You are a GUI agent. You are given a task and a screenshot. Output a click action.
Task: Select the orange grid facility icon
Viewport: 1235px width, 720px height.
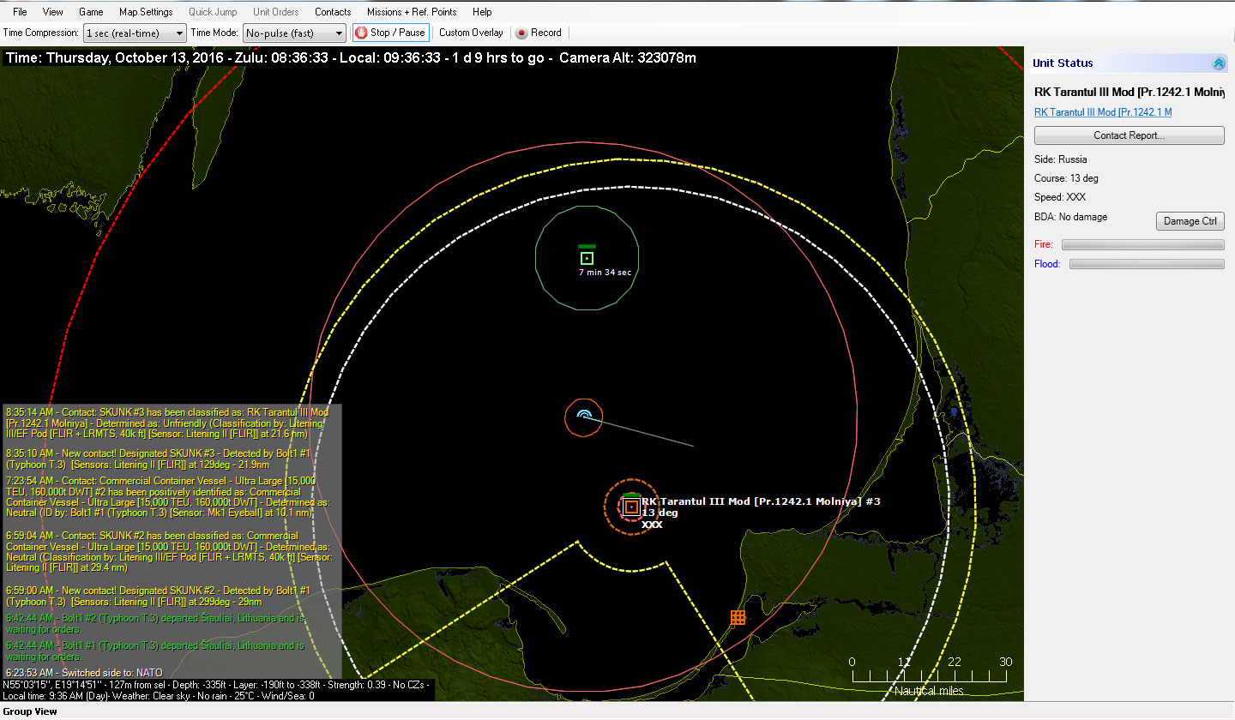(x=738, y=617)
